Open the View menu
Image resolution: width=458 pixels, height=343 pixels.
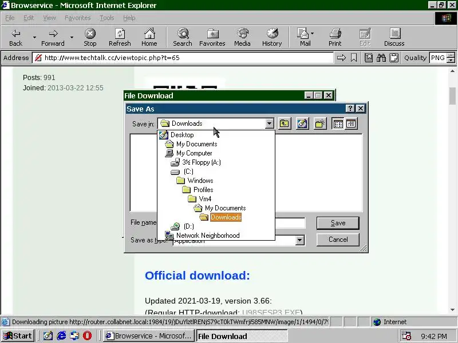point(49,18)
